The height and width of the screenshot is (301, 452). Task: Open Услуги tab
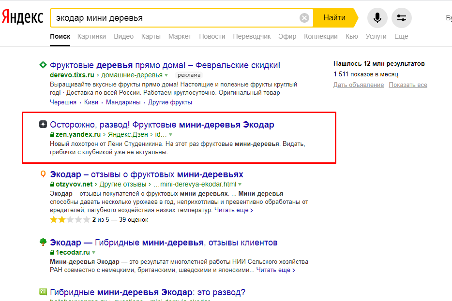pos(376,37)
